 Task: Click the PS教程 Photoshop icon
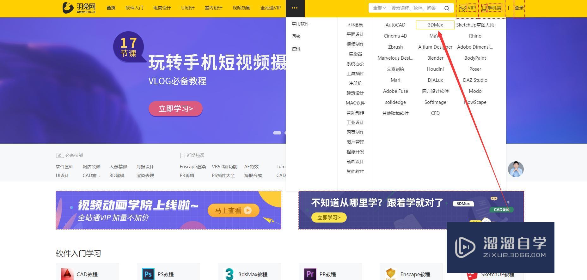pyautogui.click(x=148, y=274)
